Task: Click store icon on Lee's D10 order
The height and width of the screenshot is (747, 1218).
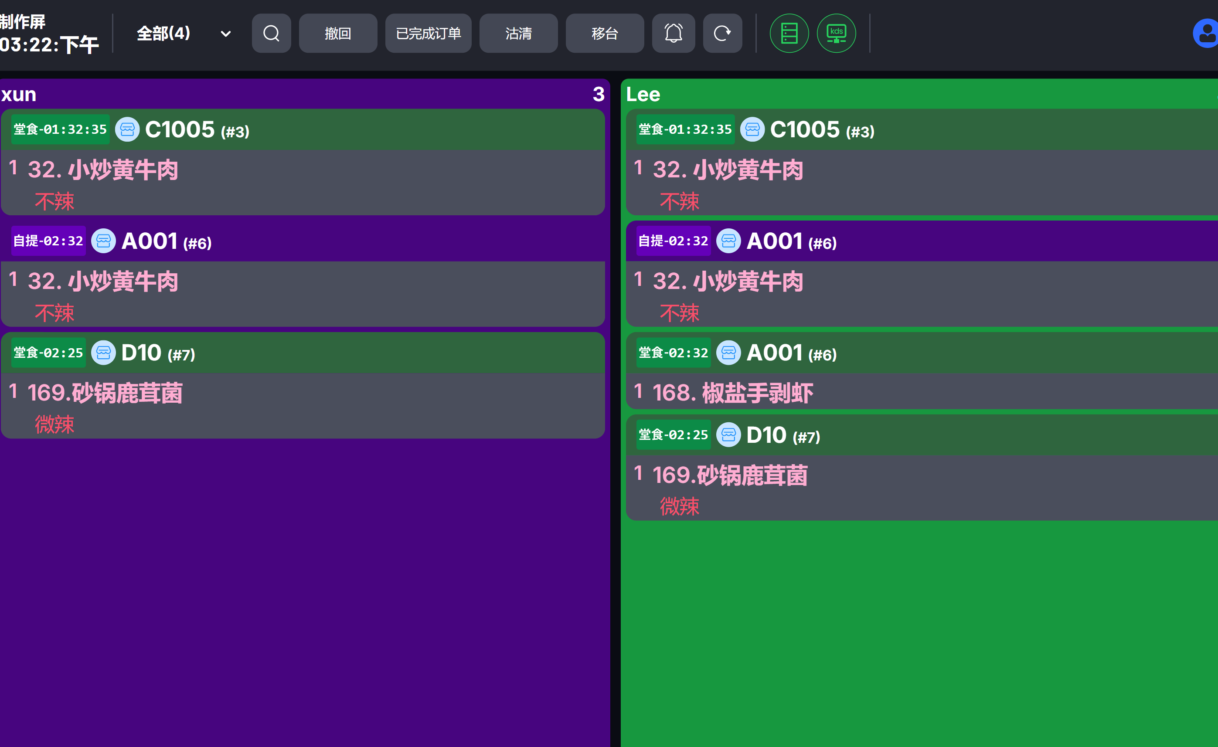Action: point(728,435)
